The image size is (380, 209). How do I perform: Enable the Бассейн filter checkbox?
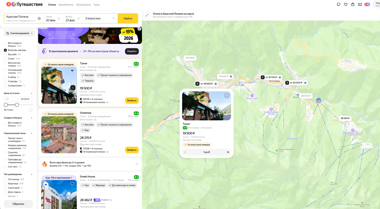tap(5, 54)
